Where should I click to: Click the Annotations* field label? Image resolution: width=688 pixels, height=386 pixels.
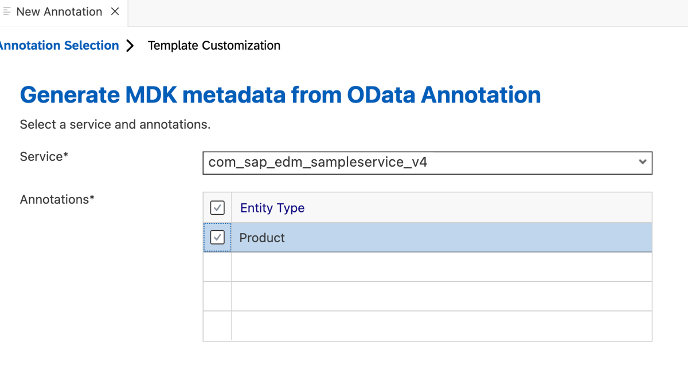[57, 199]
